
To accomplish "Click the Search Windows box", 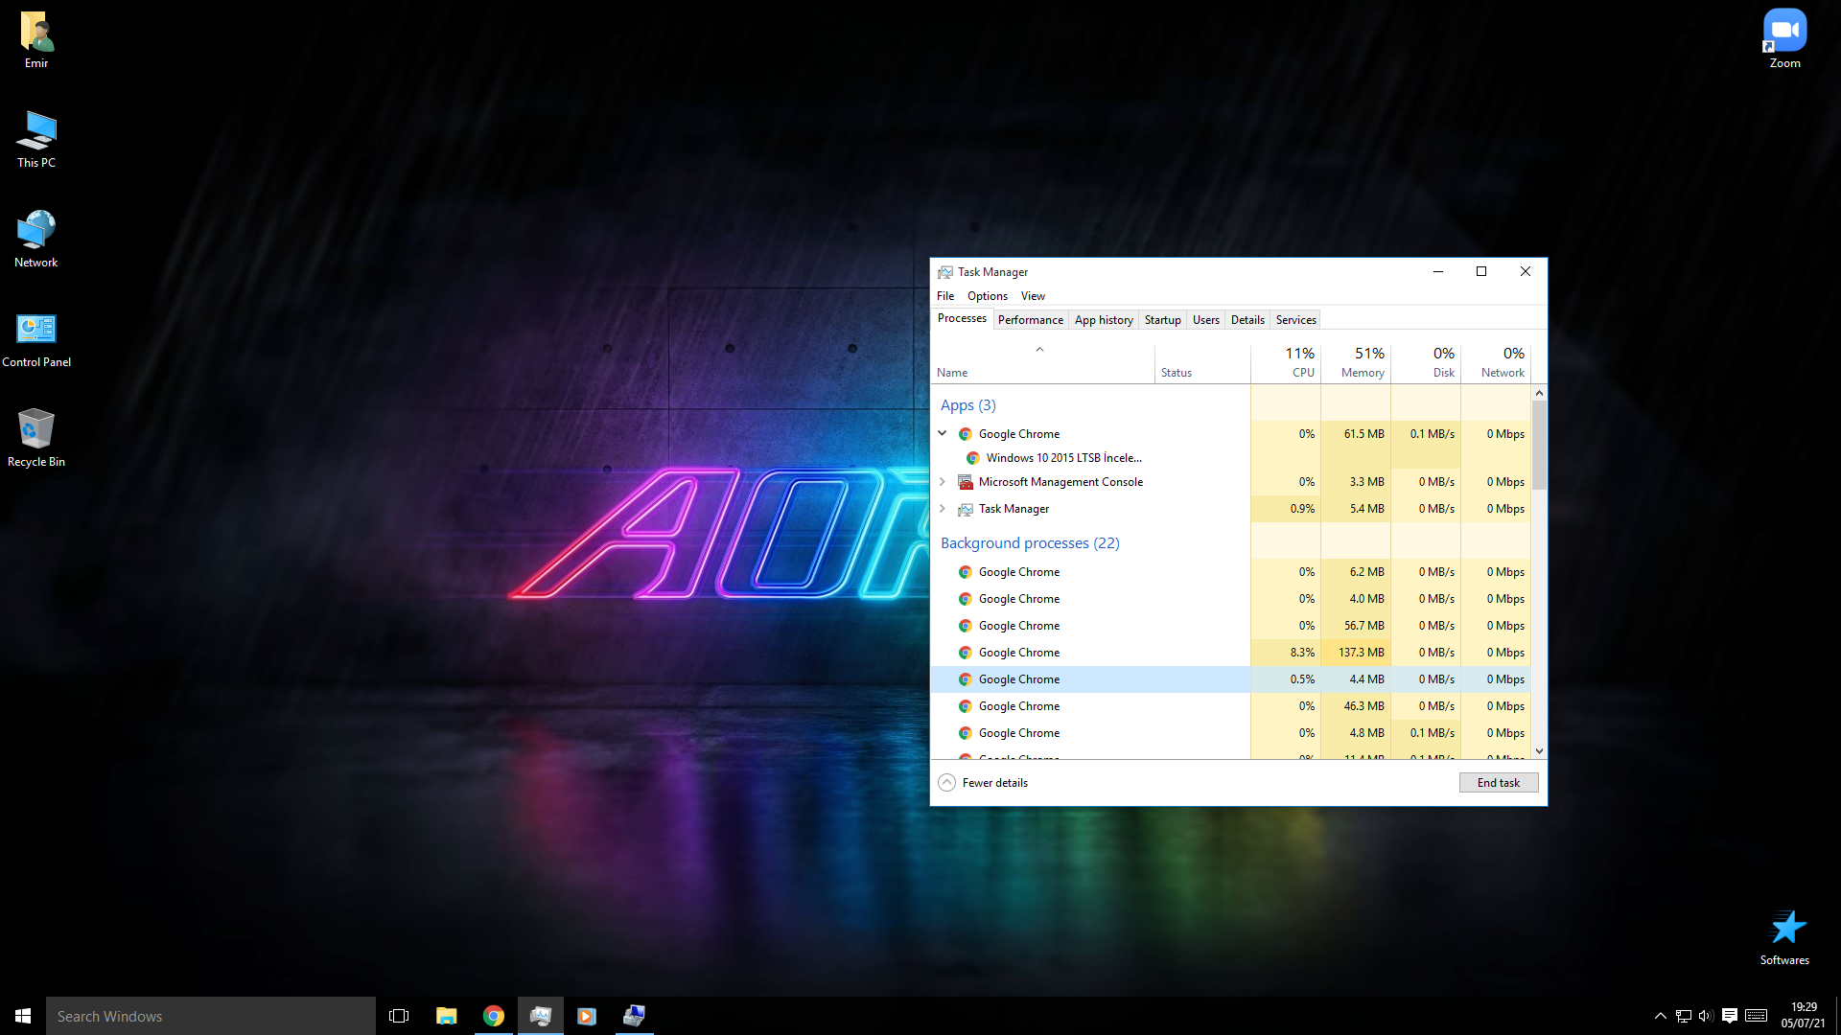I will pos(211,1016).
